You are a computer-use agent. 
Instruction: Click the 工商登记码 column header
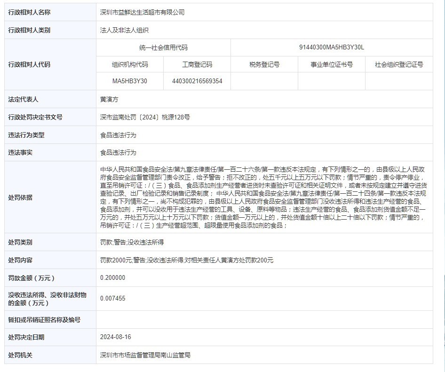(x=197, y=64)
